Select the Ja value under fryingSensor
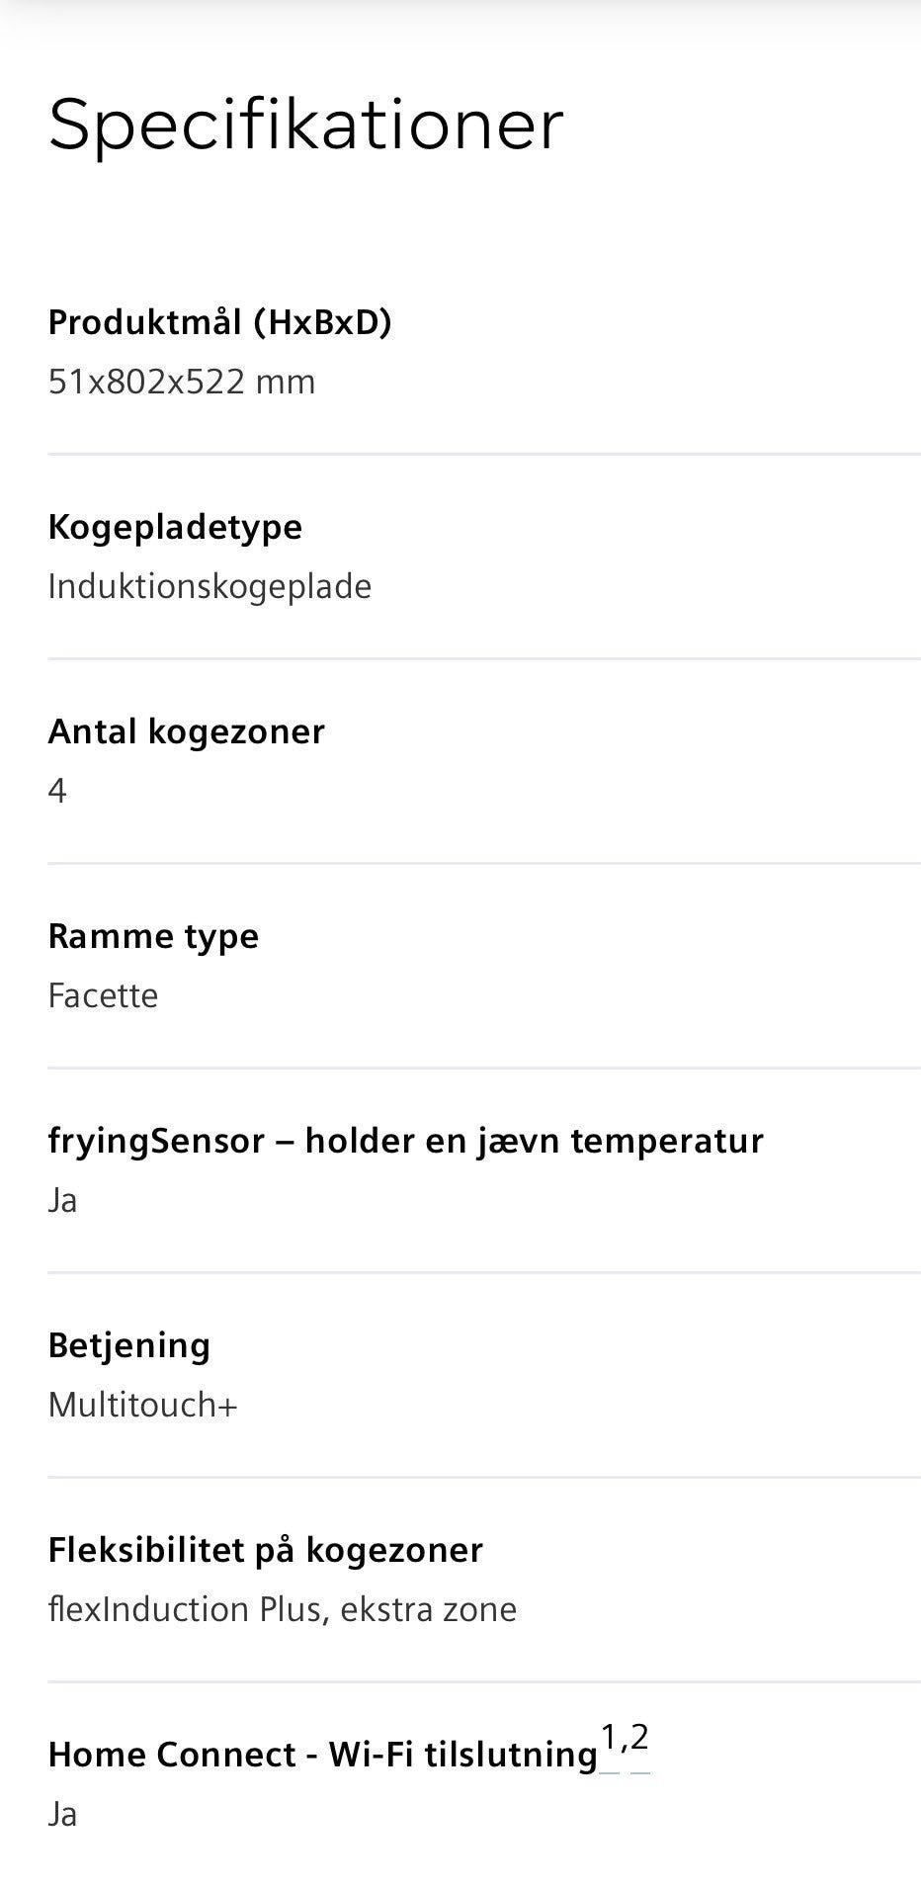This screenshot has width=921, height=1889. point(62,1200)
